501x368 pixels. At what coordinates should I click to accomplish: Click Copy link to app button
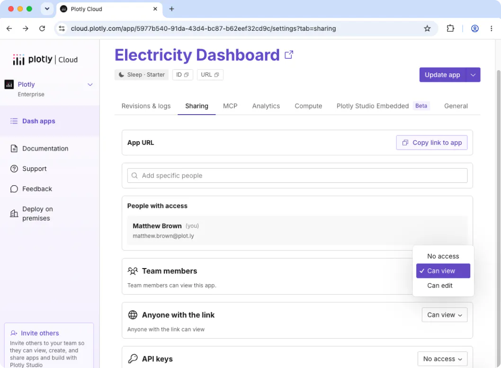click(432, 143)
